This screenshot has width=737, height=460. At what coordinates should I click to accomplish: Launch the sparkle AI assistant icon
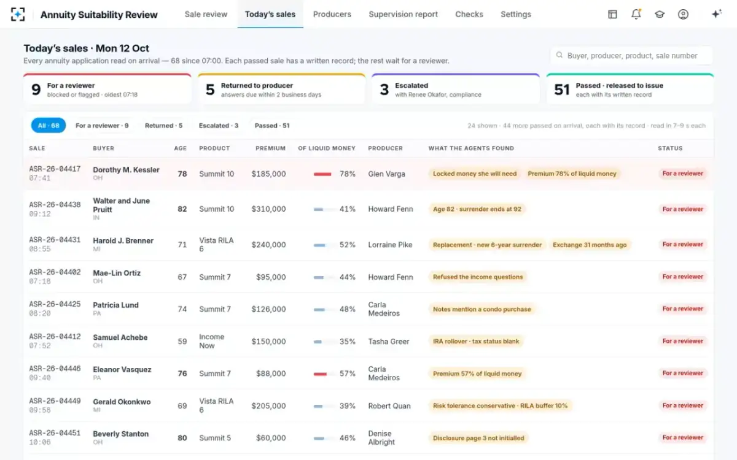pyautogui.click(x=716, y=14)
